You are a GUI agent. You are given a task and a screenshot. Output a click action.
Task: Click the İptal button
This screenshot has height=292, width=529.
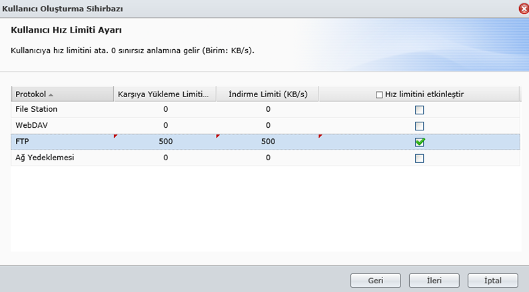(x=493, y=280)
